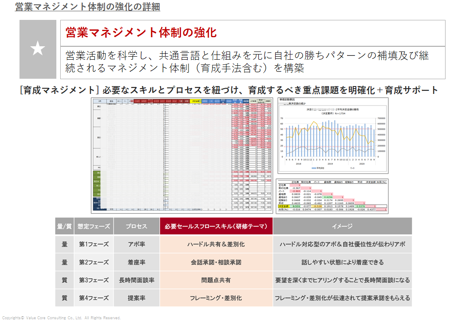Image resolution: width=462 pixels, height=321 pixels.
Task: Select the underlined page title at top
Action: coord(87,7)
